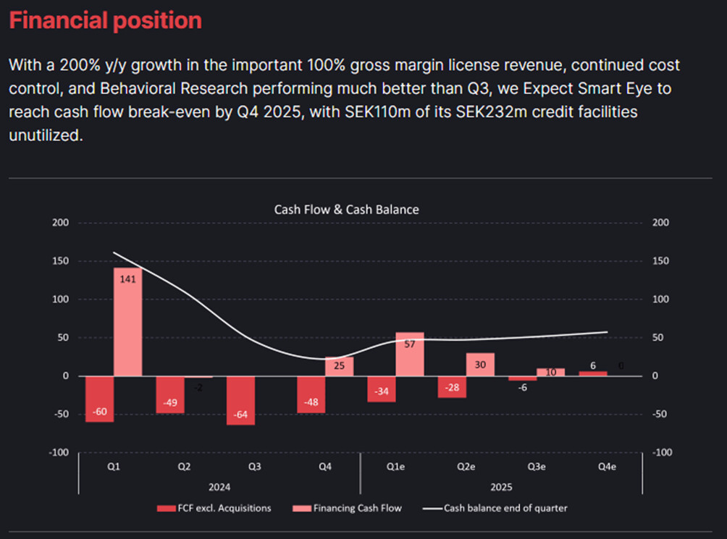
Task: Click the 10 financing bar in Q3e
Action: pos(551,373)
